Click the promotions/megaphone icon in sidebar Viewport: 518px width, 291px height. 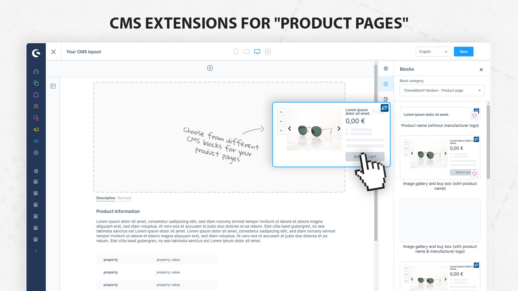[35, 129]
